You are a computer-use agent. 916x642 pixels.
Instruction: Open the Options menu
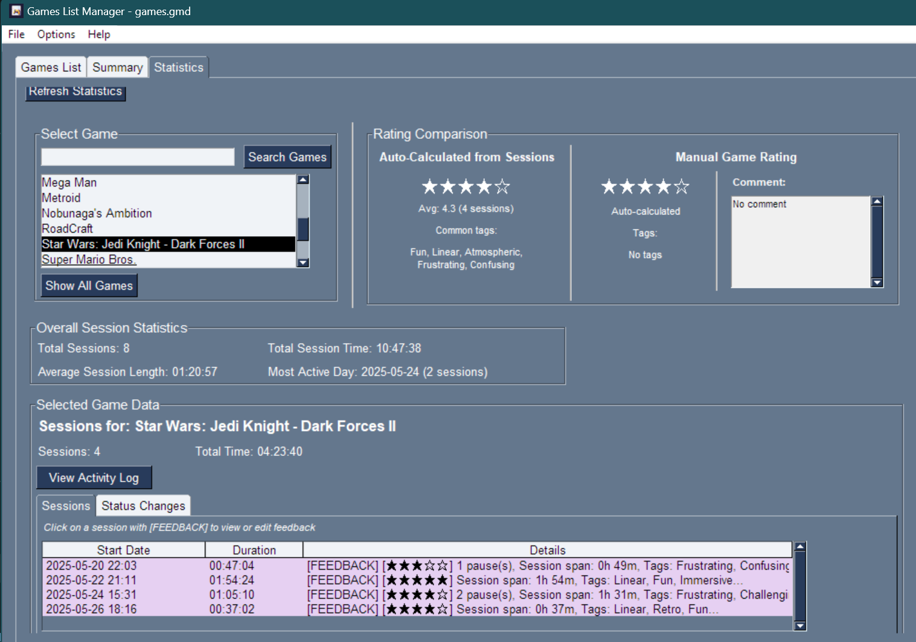coord(56,34)
